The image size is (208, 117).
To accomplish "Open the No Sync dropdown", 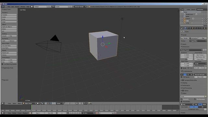I will click(88, 113).
